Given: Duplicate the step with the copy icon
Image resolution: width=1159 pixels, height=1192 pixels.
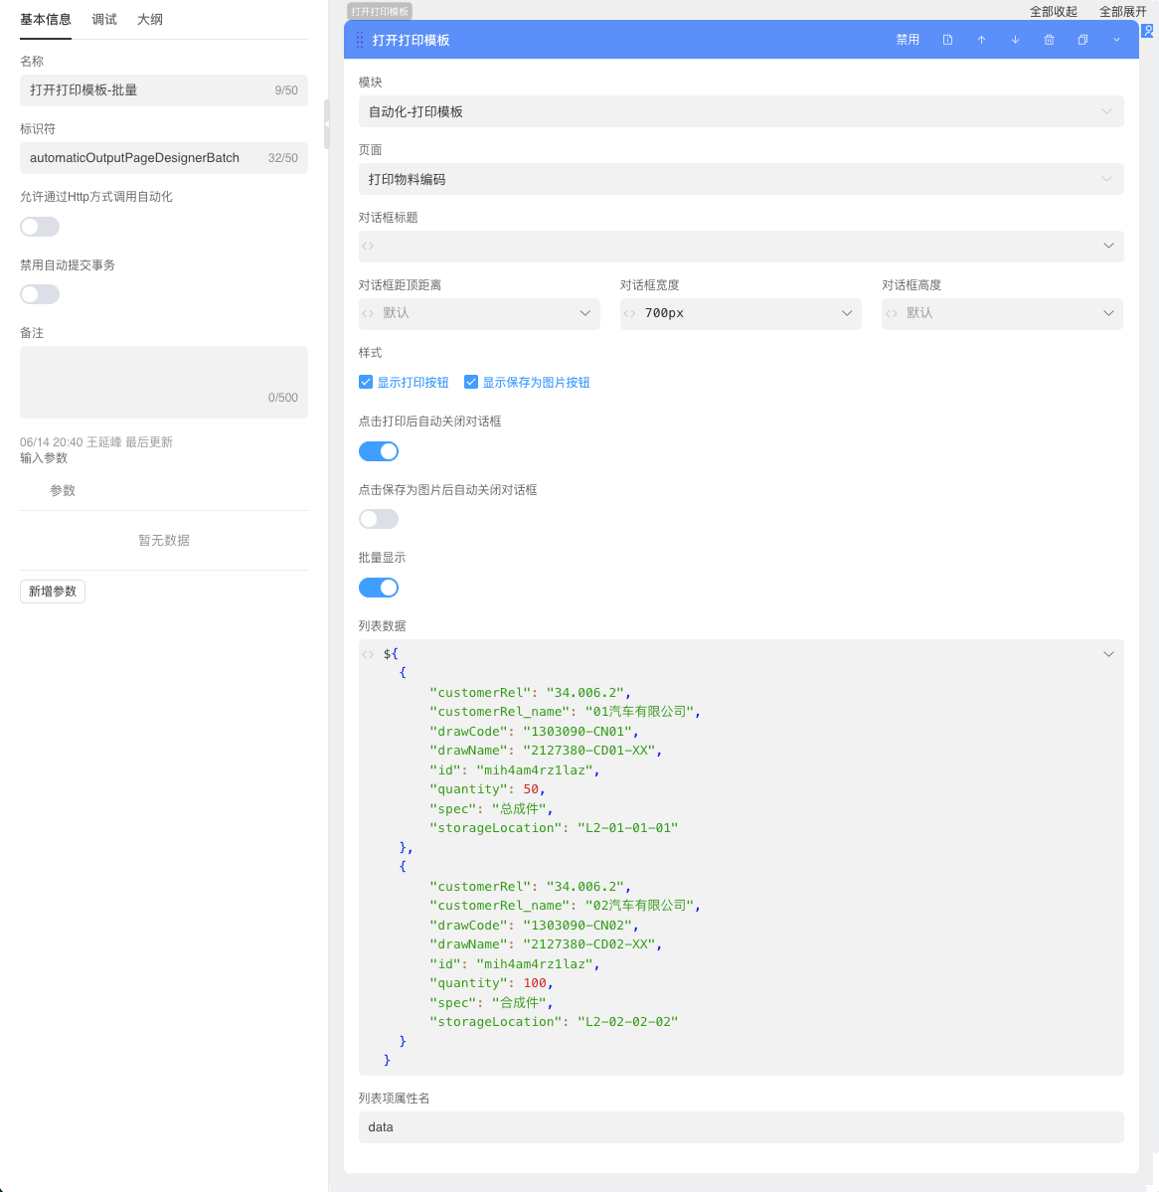Looking at the screenshot, I should click(1082, 40).
